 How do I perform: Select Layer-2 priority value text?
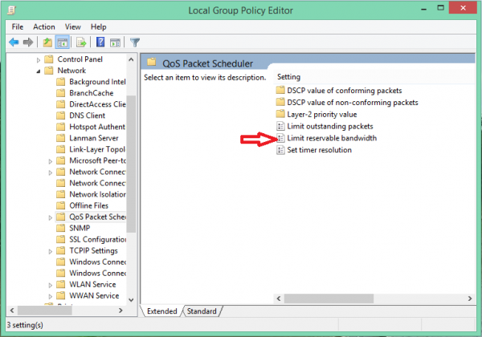click(322, 114)
